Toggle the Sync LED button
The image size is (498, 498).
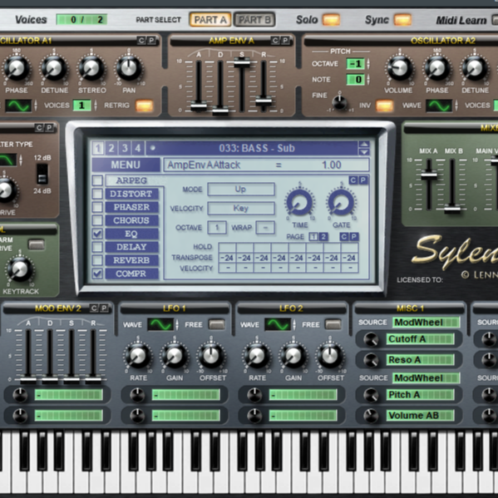[x=402, y=20]
